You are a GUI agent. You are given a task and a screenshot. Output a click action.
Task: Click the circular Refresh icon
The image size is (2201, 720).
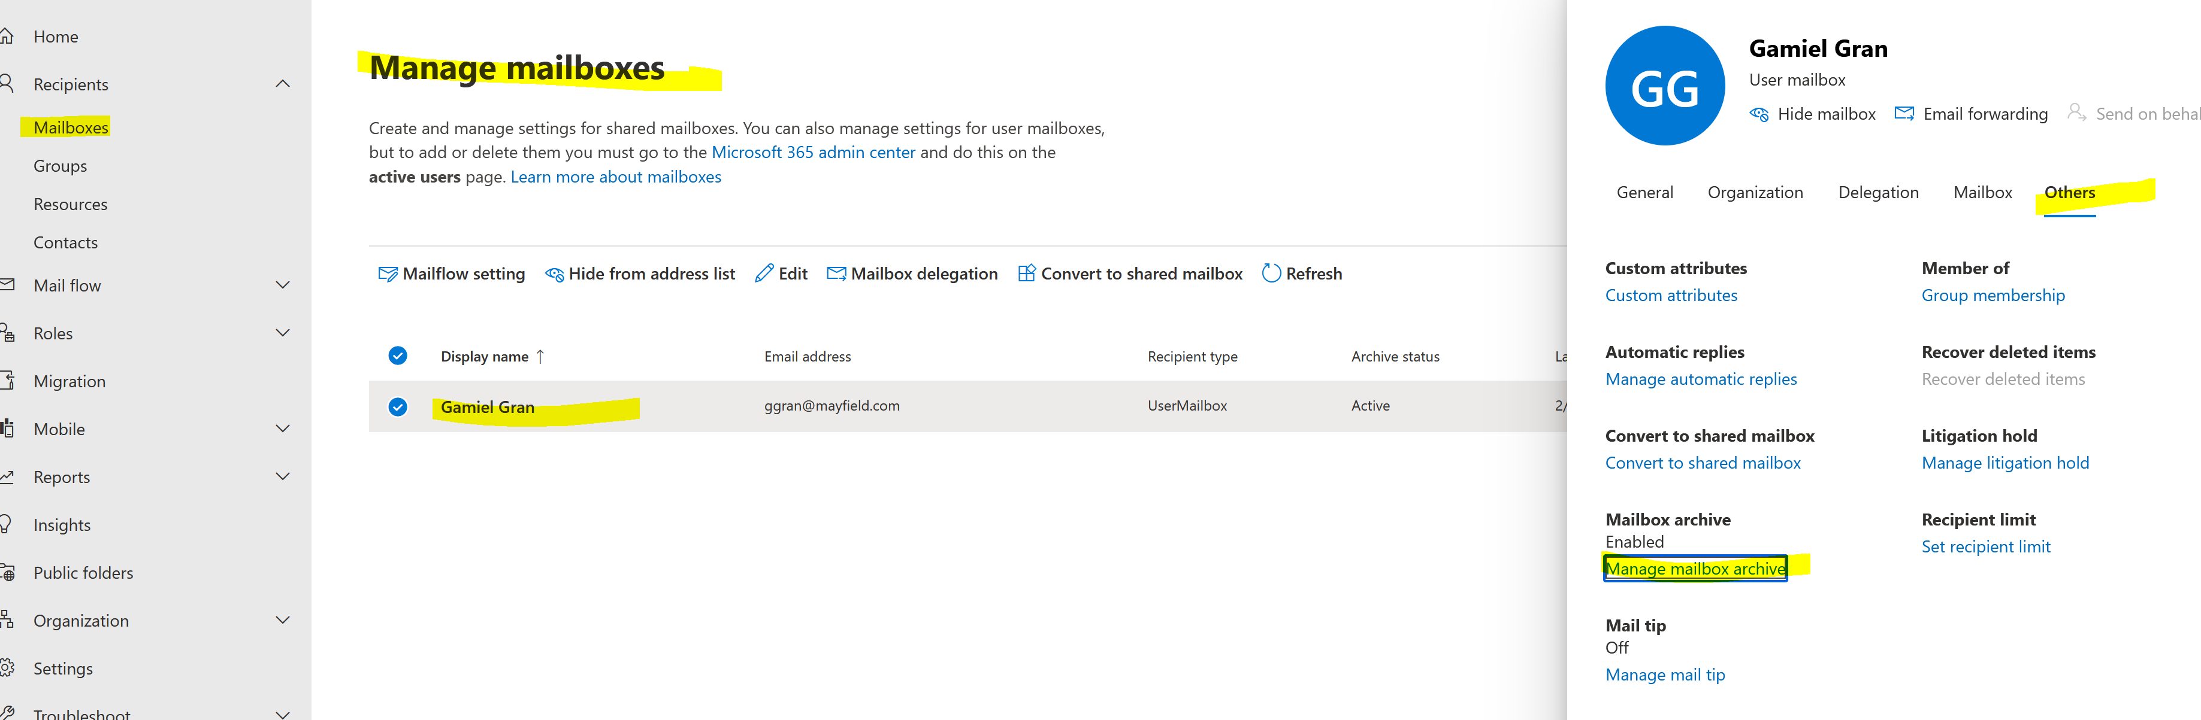[x=1271, y=274]
